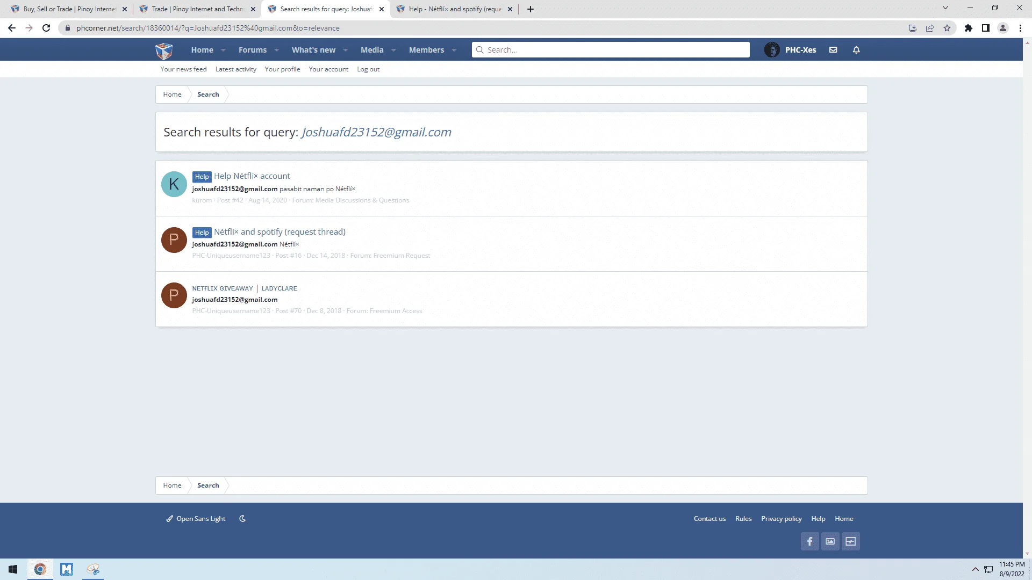Show hidden system tray icons
Viewport: 1032px width, 580px height.
click(975, 569)
